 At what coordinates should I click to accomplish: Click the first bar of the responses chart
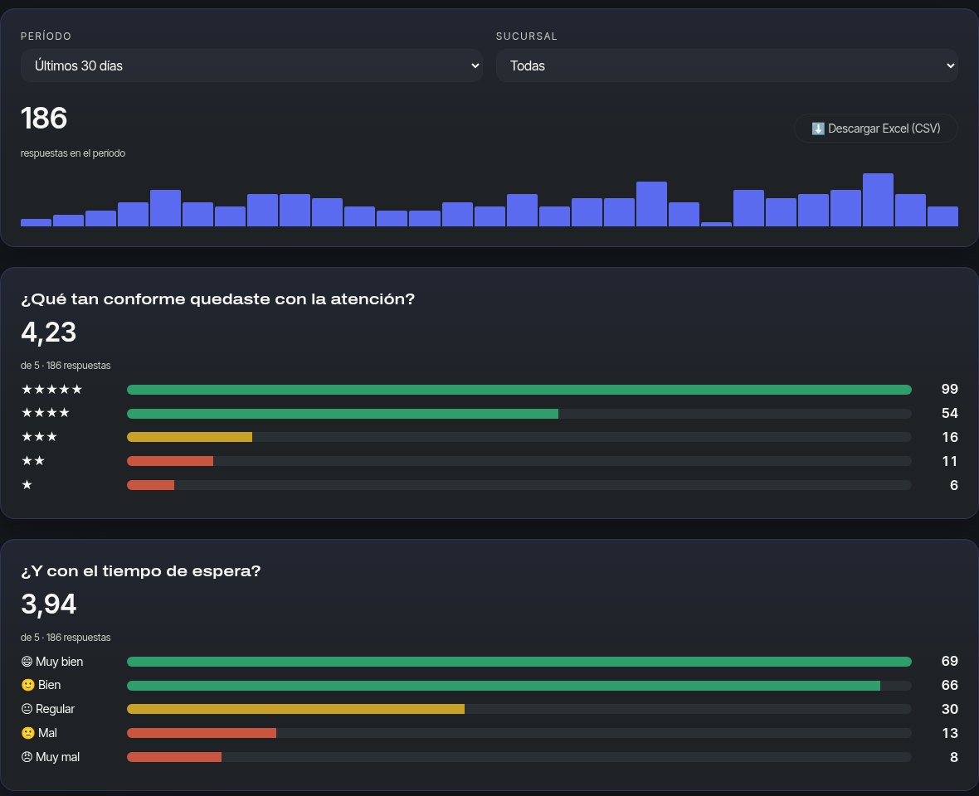pyautogui.click(x=37, y=223)
